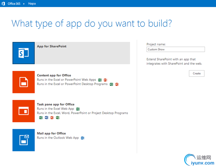Click the Outlook icon beside Outlook Web App
Screen dimensions: 216x168
pos(83,138)
